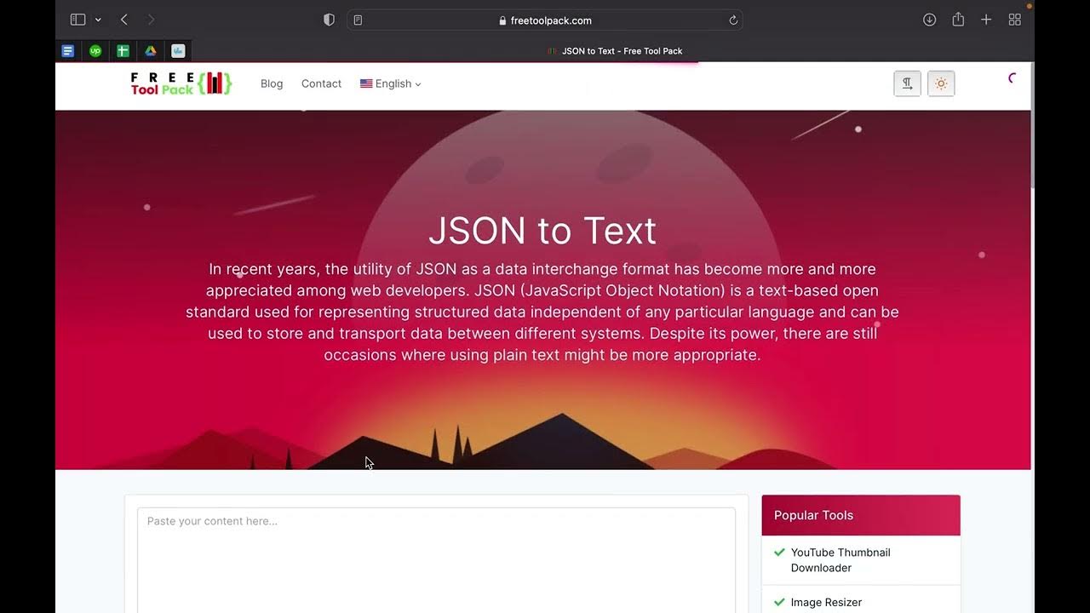Open the Blog page link
Image resolution: width=1090 pixels, height=613 pixels.
272,83
